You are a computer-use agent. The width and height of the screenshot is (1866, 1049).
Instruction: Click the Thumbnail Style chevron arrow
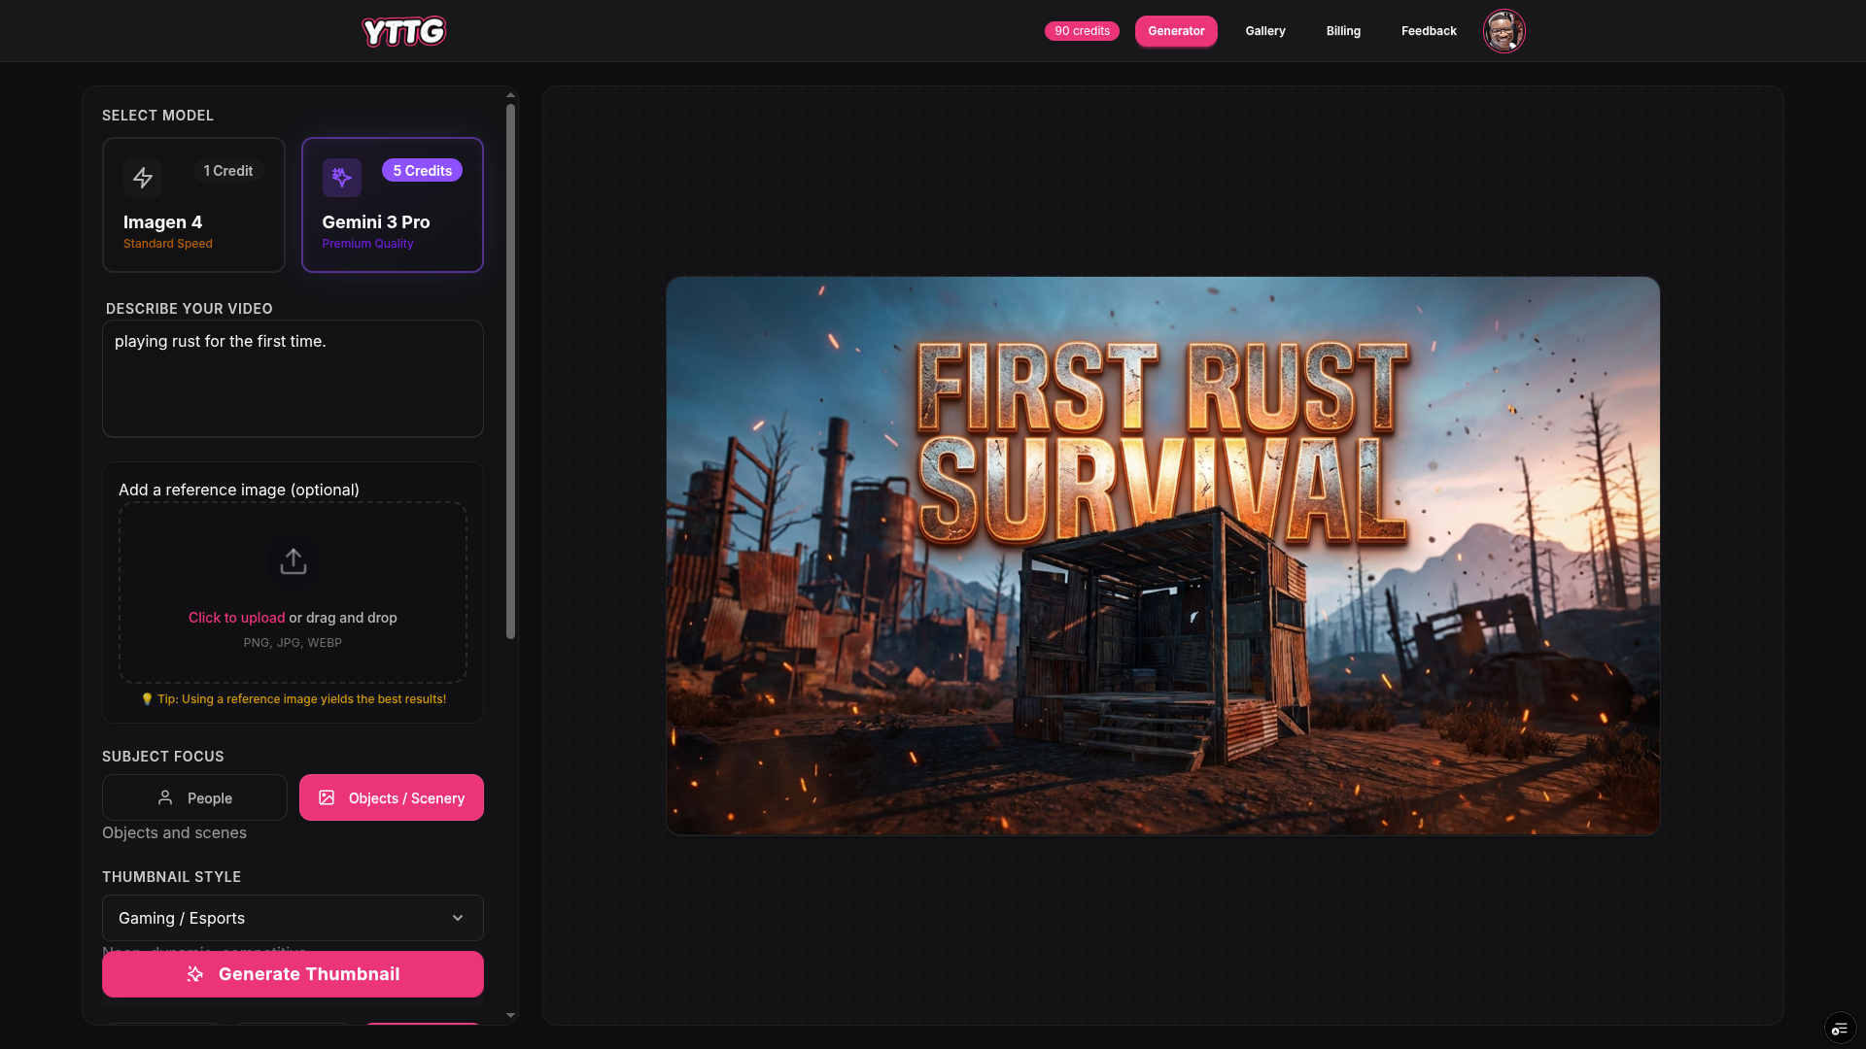457,918
